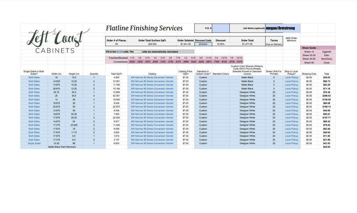Click 'Designer White' in the $76.36 row
The width and height of the screenshot is (357, 213).
point(247,92)
